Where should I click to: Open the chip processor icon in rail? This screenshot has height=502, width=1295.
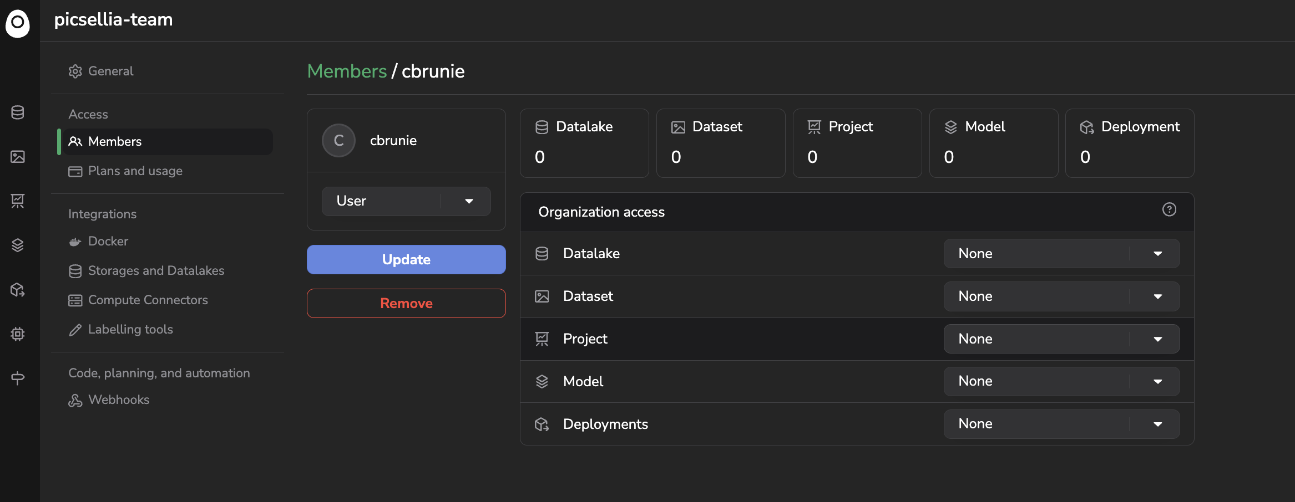coord(18,334)
